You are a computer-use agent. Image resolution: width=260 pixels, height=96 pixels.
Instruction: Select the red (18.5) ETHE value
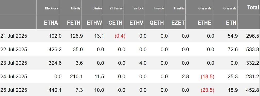(207, 77)
